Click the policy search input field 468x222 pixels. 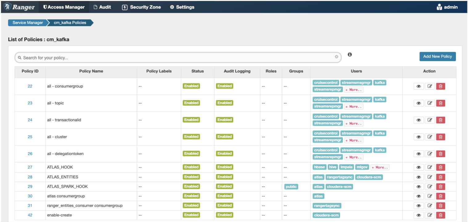pyautogui.click(x=176, y=58)
